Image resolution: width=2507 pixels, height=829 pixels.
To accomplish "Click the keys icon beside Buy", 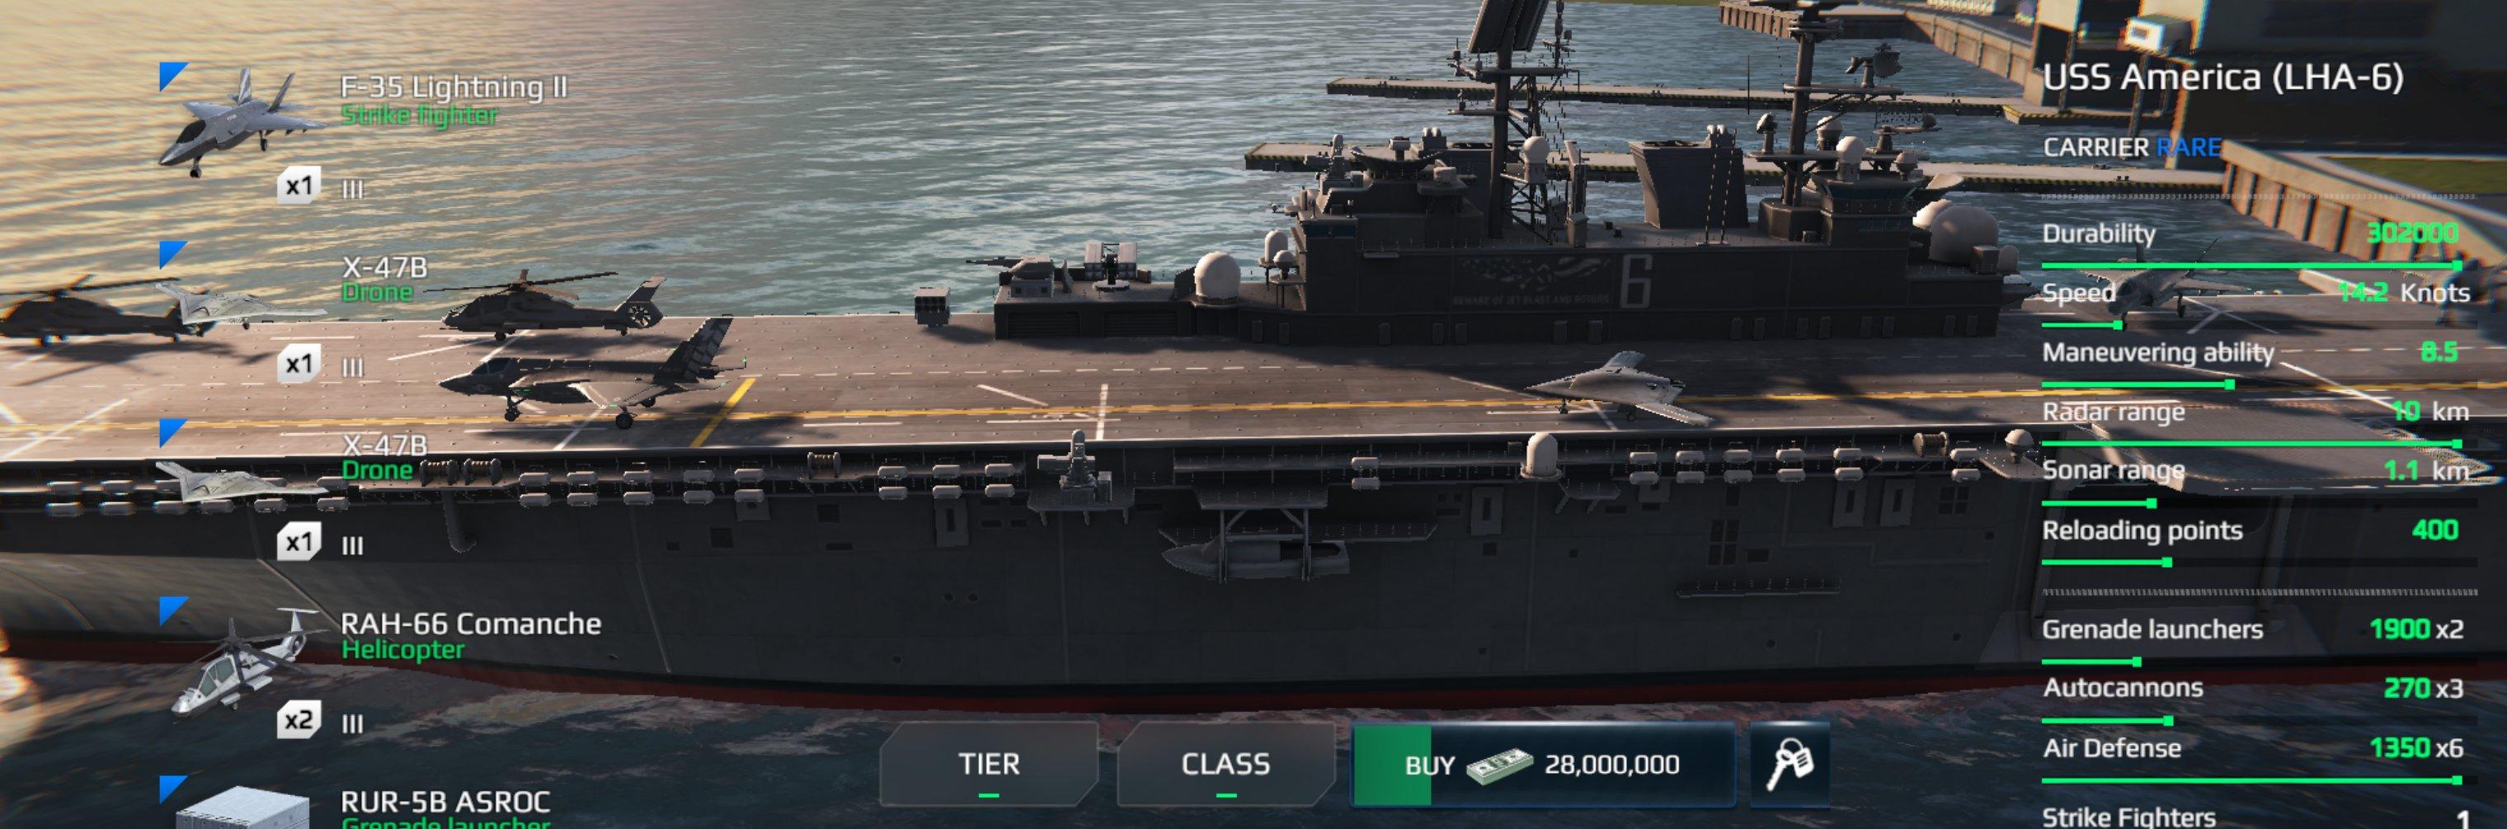I will click(1789, 765).
